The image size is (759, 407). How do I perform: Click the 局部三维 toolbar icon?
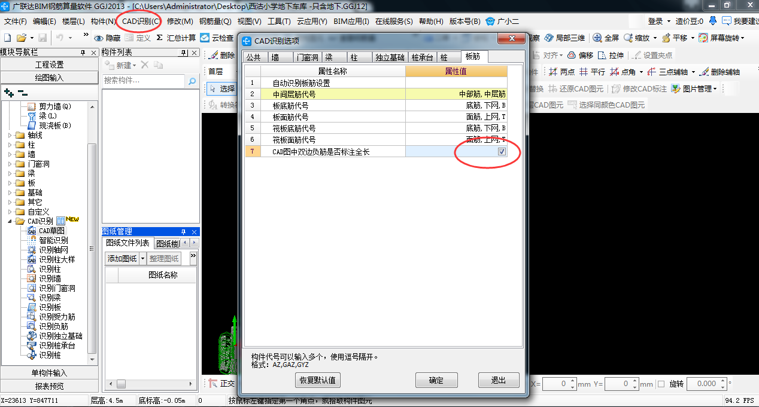(549, 38)
